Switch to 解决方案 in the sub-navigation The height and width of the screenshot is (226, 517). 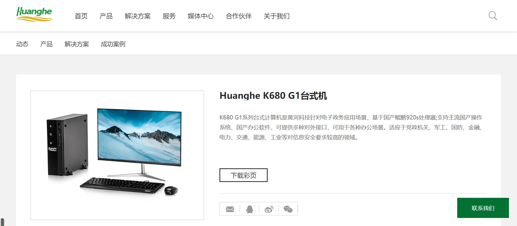[77, 44]
